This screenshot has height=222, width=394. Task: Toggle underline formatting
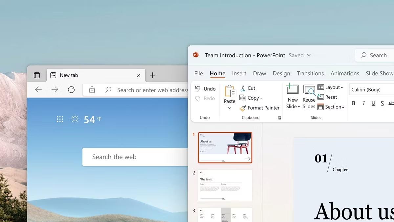(x=373, y=103)
